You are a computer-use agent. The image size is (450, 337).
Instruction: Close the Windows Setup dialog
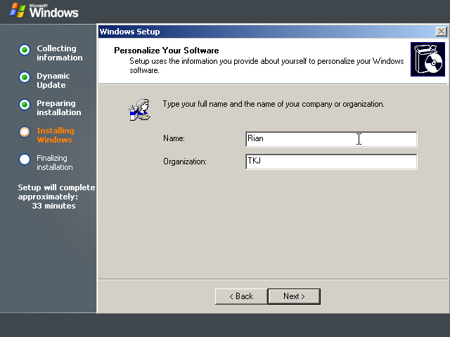441,31
